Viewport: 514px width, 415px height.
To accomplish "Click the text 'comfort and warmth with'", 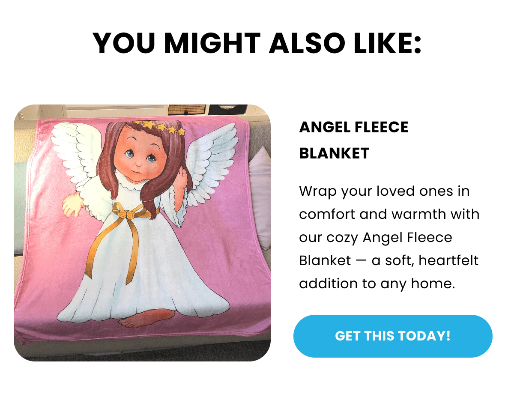I will (x=389, y=213).
